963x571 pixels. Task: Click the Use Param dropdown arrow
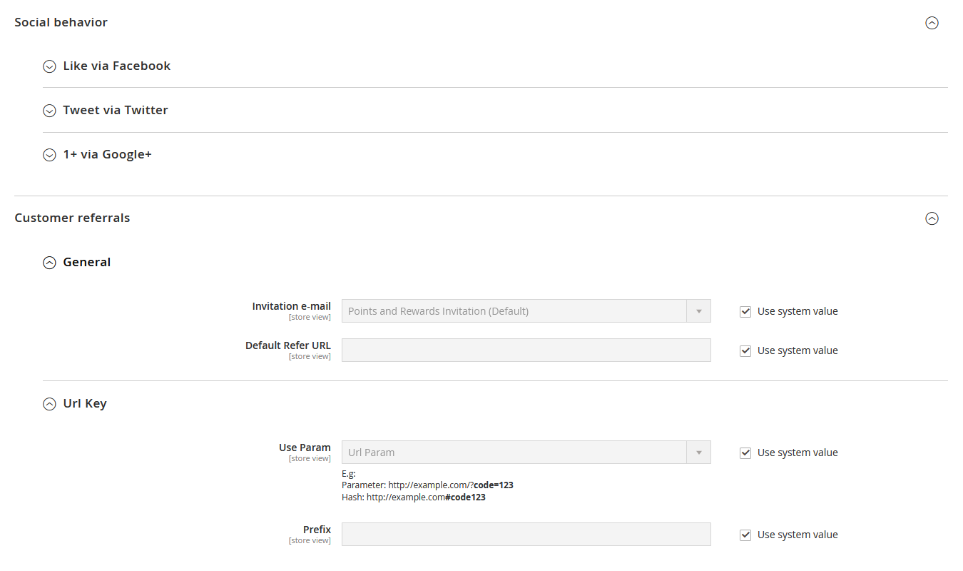point(698,453)
